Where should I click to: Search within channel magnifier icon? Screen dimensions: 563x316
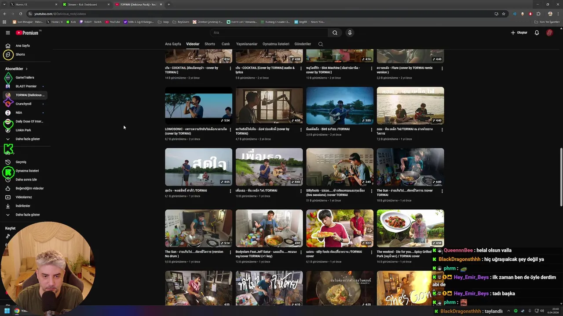[x=321, y=44]
